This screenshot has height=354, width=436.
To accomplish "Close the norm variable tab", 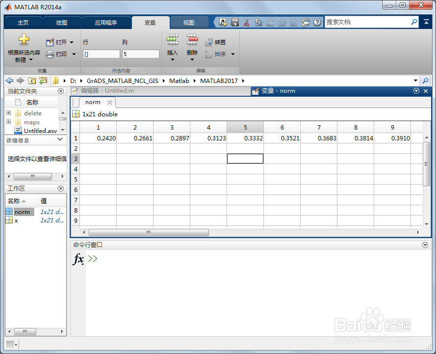I will tap(110, 103).
